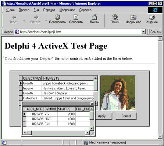The width and height of the screenshot is (164, 146).
Task: Click the up arrow of the ACCT_NBR grid scrollbar
Action: (92, 109)
